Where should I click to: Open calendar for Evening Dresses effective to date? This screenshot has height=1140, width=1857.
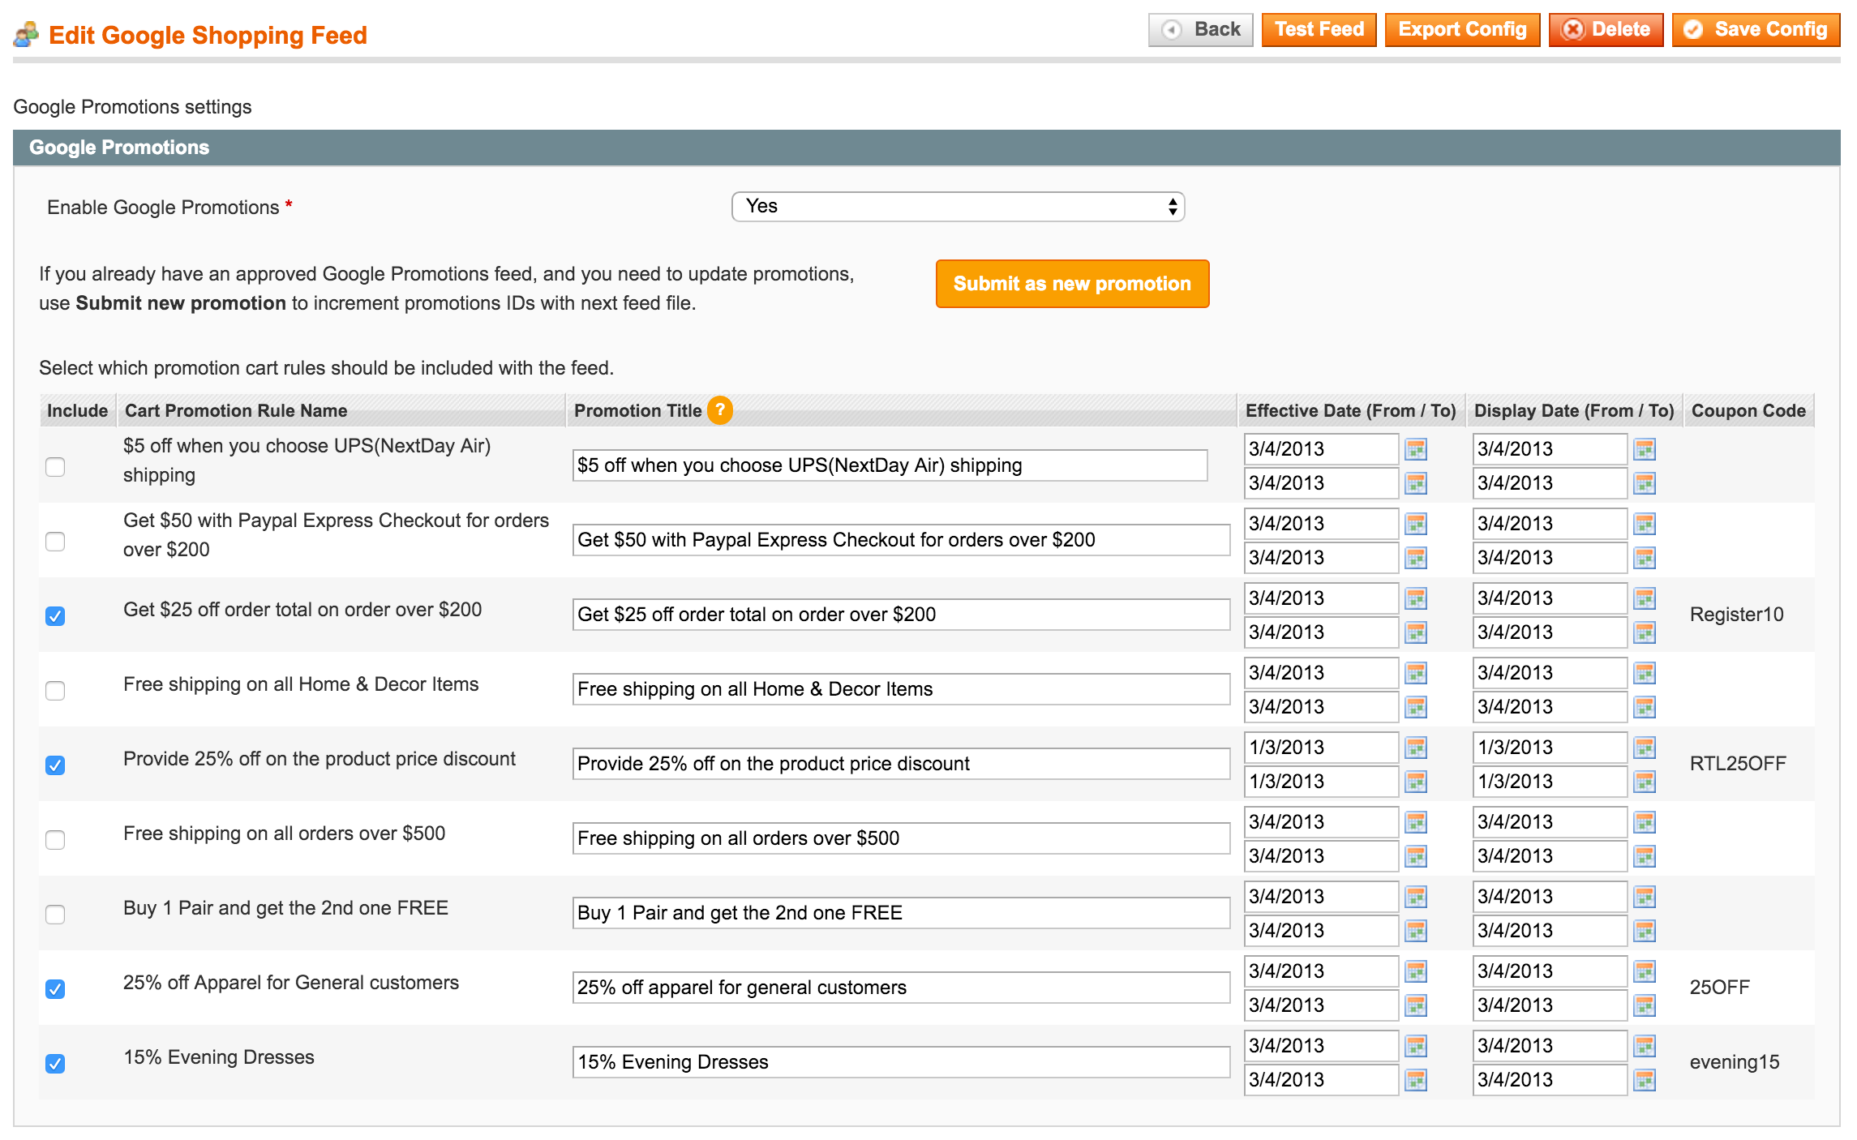1416,1080
